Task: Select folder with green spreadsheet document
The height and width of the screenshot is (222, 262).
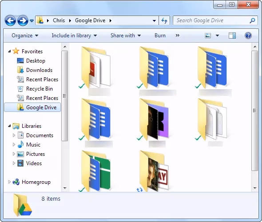Action: [x=95, y=171]
